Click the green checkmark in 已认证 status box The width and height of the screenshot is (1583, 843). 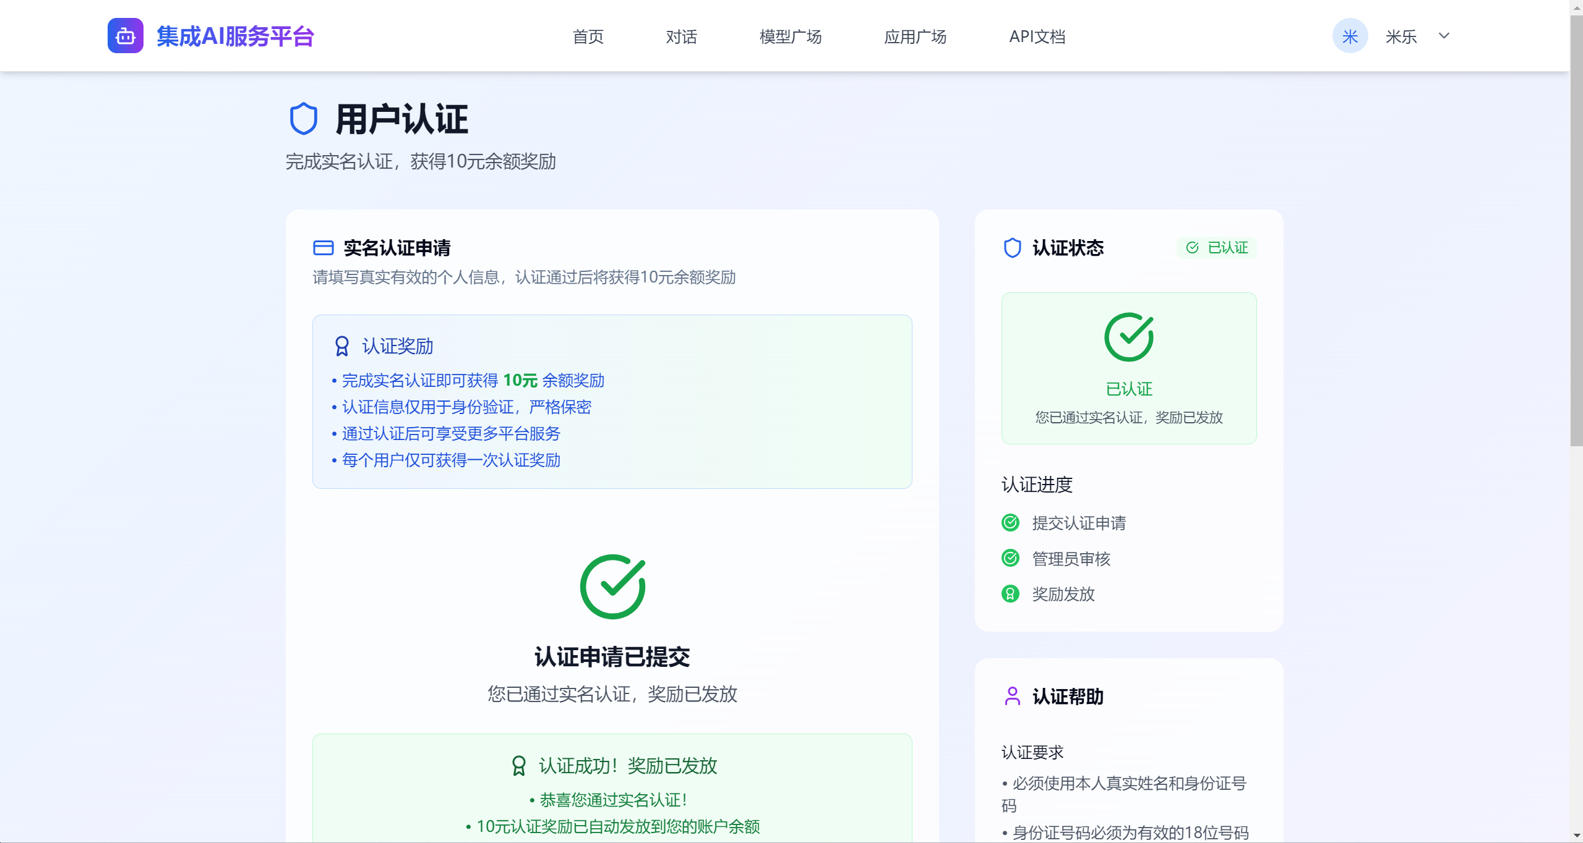coord(1129,337)
